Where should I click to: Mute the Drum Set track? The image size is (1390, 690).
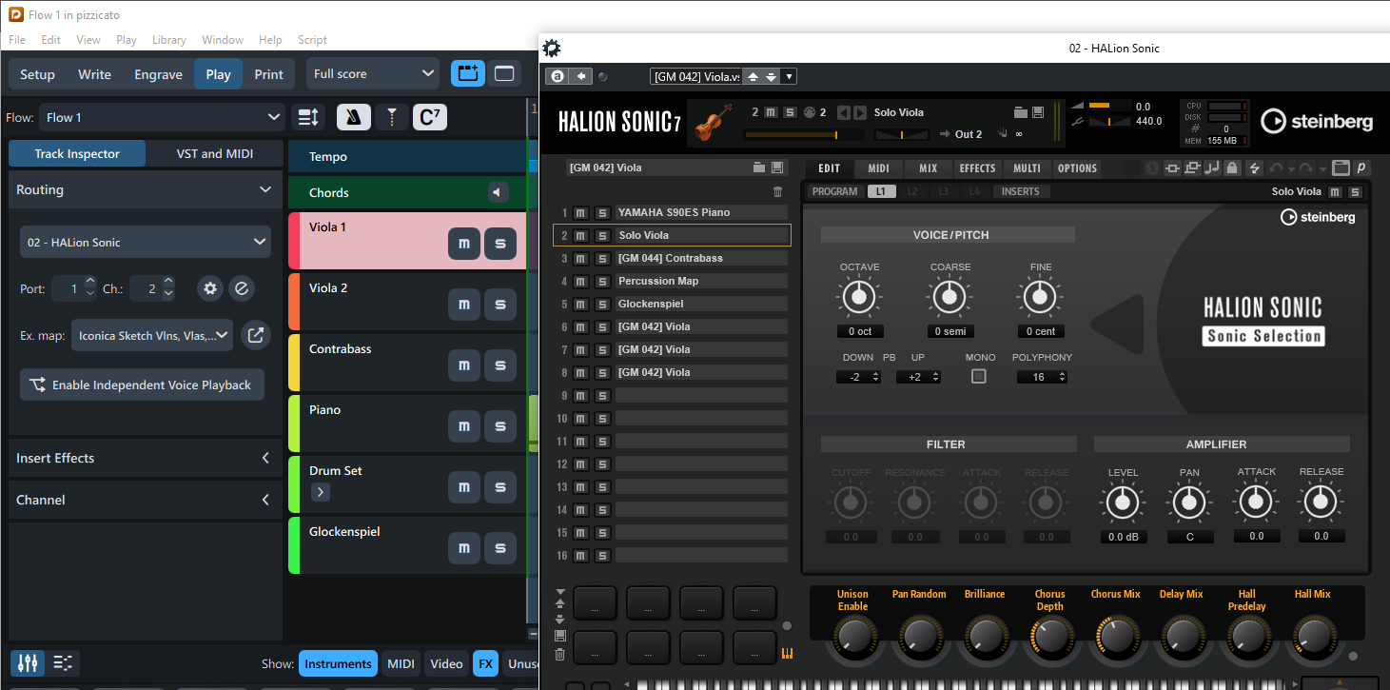(x=464, y=487)
